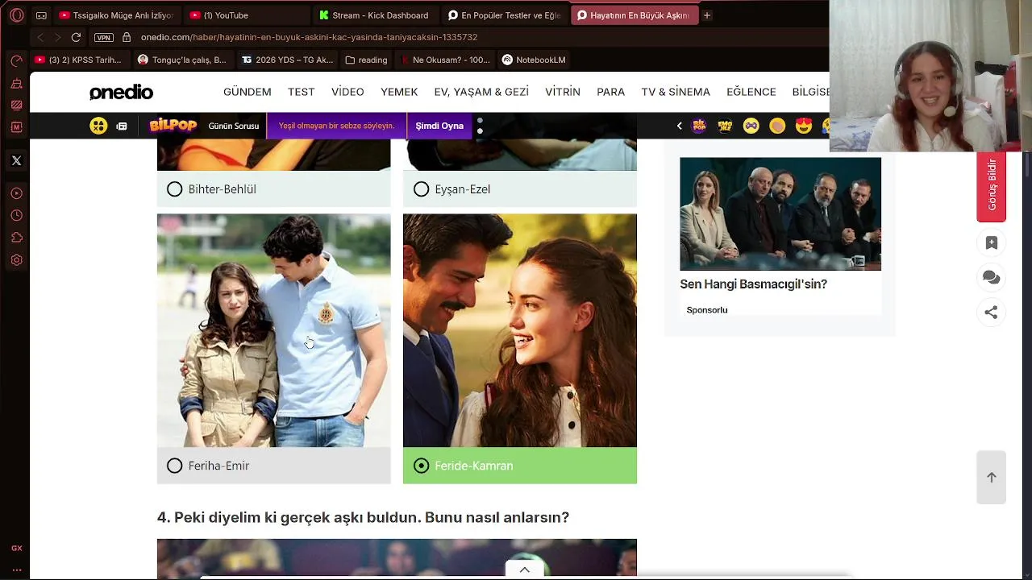
Task: Open the sidebar icon below GX Cleaner
Action: (x=16, y=105)
